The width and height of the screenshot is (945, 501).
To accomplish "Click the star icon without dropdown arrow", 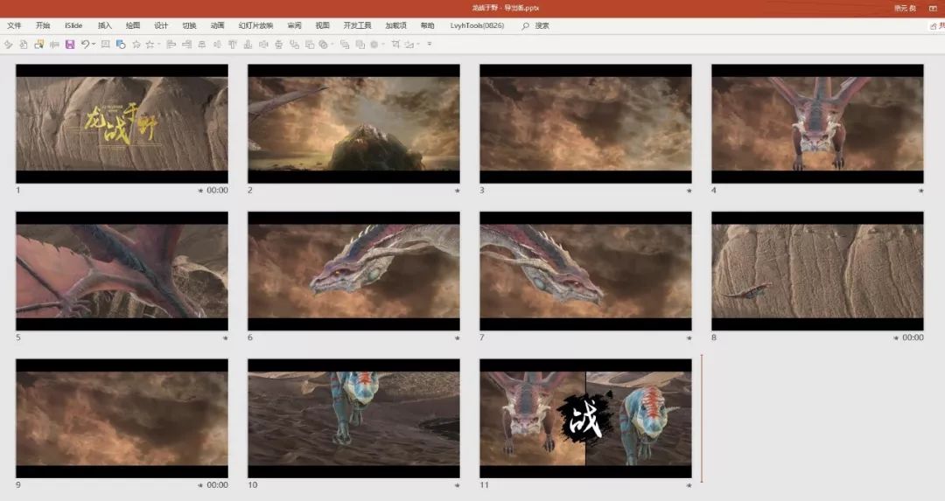I will point(136,45).
